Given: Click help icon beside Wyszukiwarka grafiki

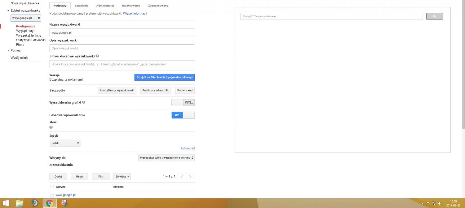Looking at the screenshot, I should [x=84, y=102].
